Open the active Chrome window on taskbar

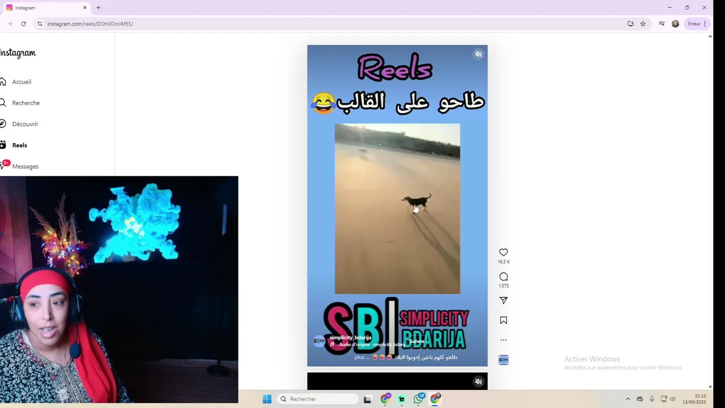click(435, 399)
